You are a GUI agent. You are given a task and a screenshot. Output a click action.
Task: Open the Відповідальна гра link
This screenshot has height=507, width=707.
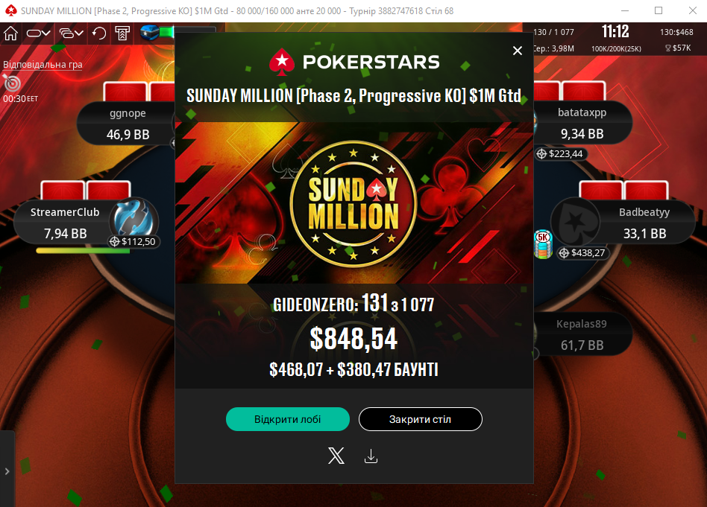[x=43, y=64]
